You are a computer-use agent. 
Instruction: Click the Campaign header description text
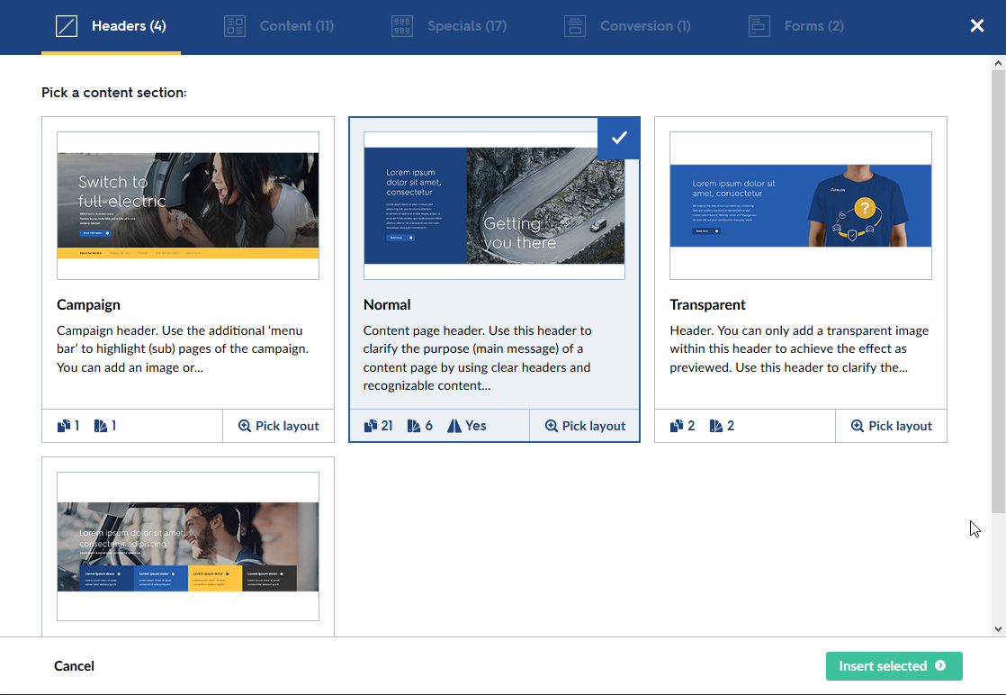coord(183,349)
